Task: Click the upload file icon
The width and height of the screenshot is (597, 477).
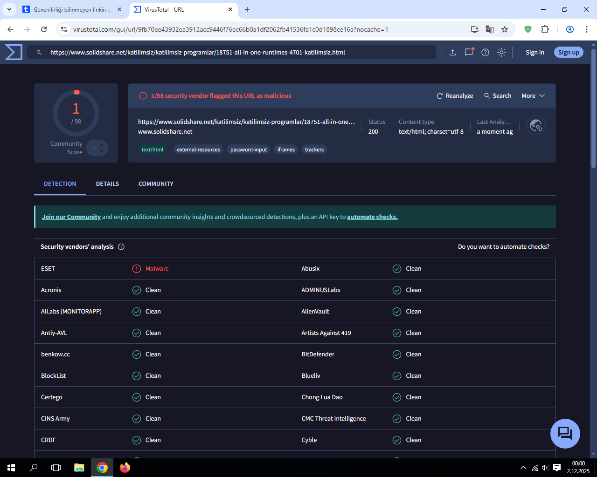Action: (x=452, y=53)
